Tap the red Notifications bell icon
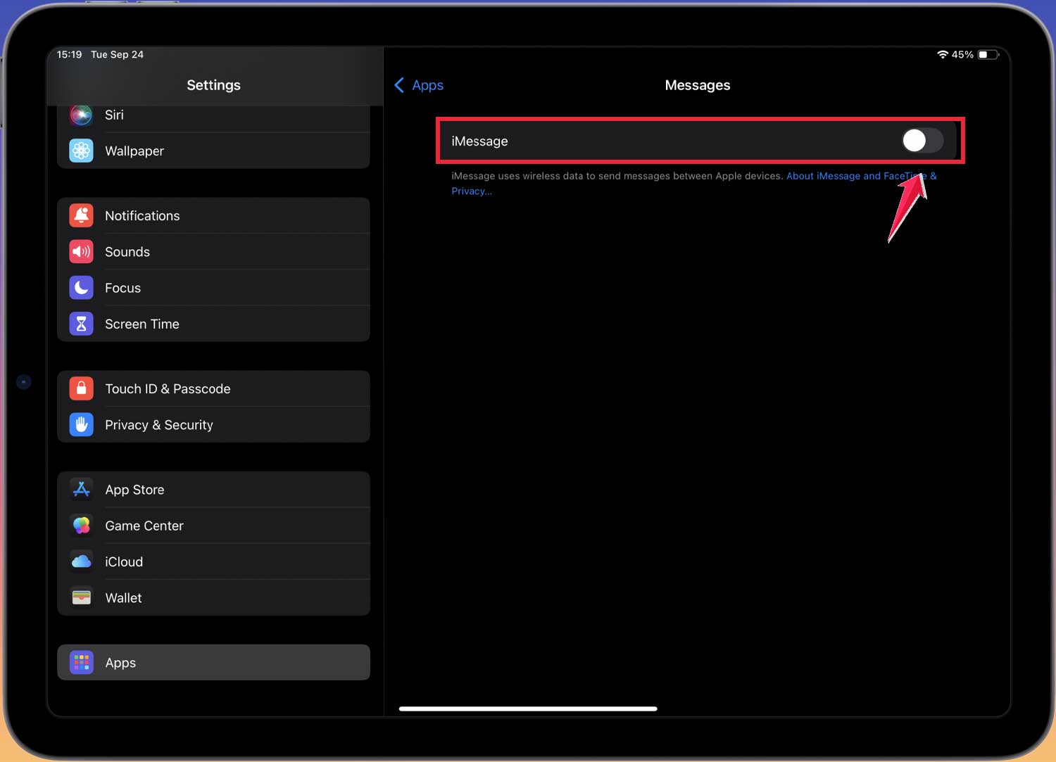The height and width of the screenshot is (762, 1056). click(x=82, y=215)
